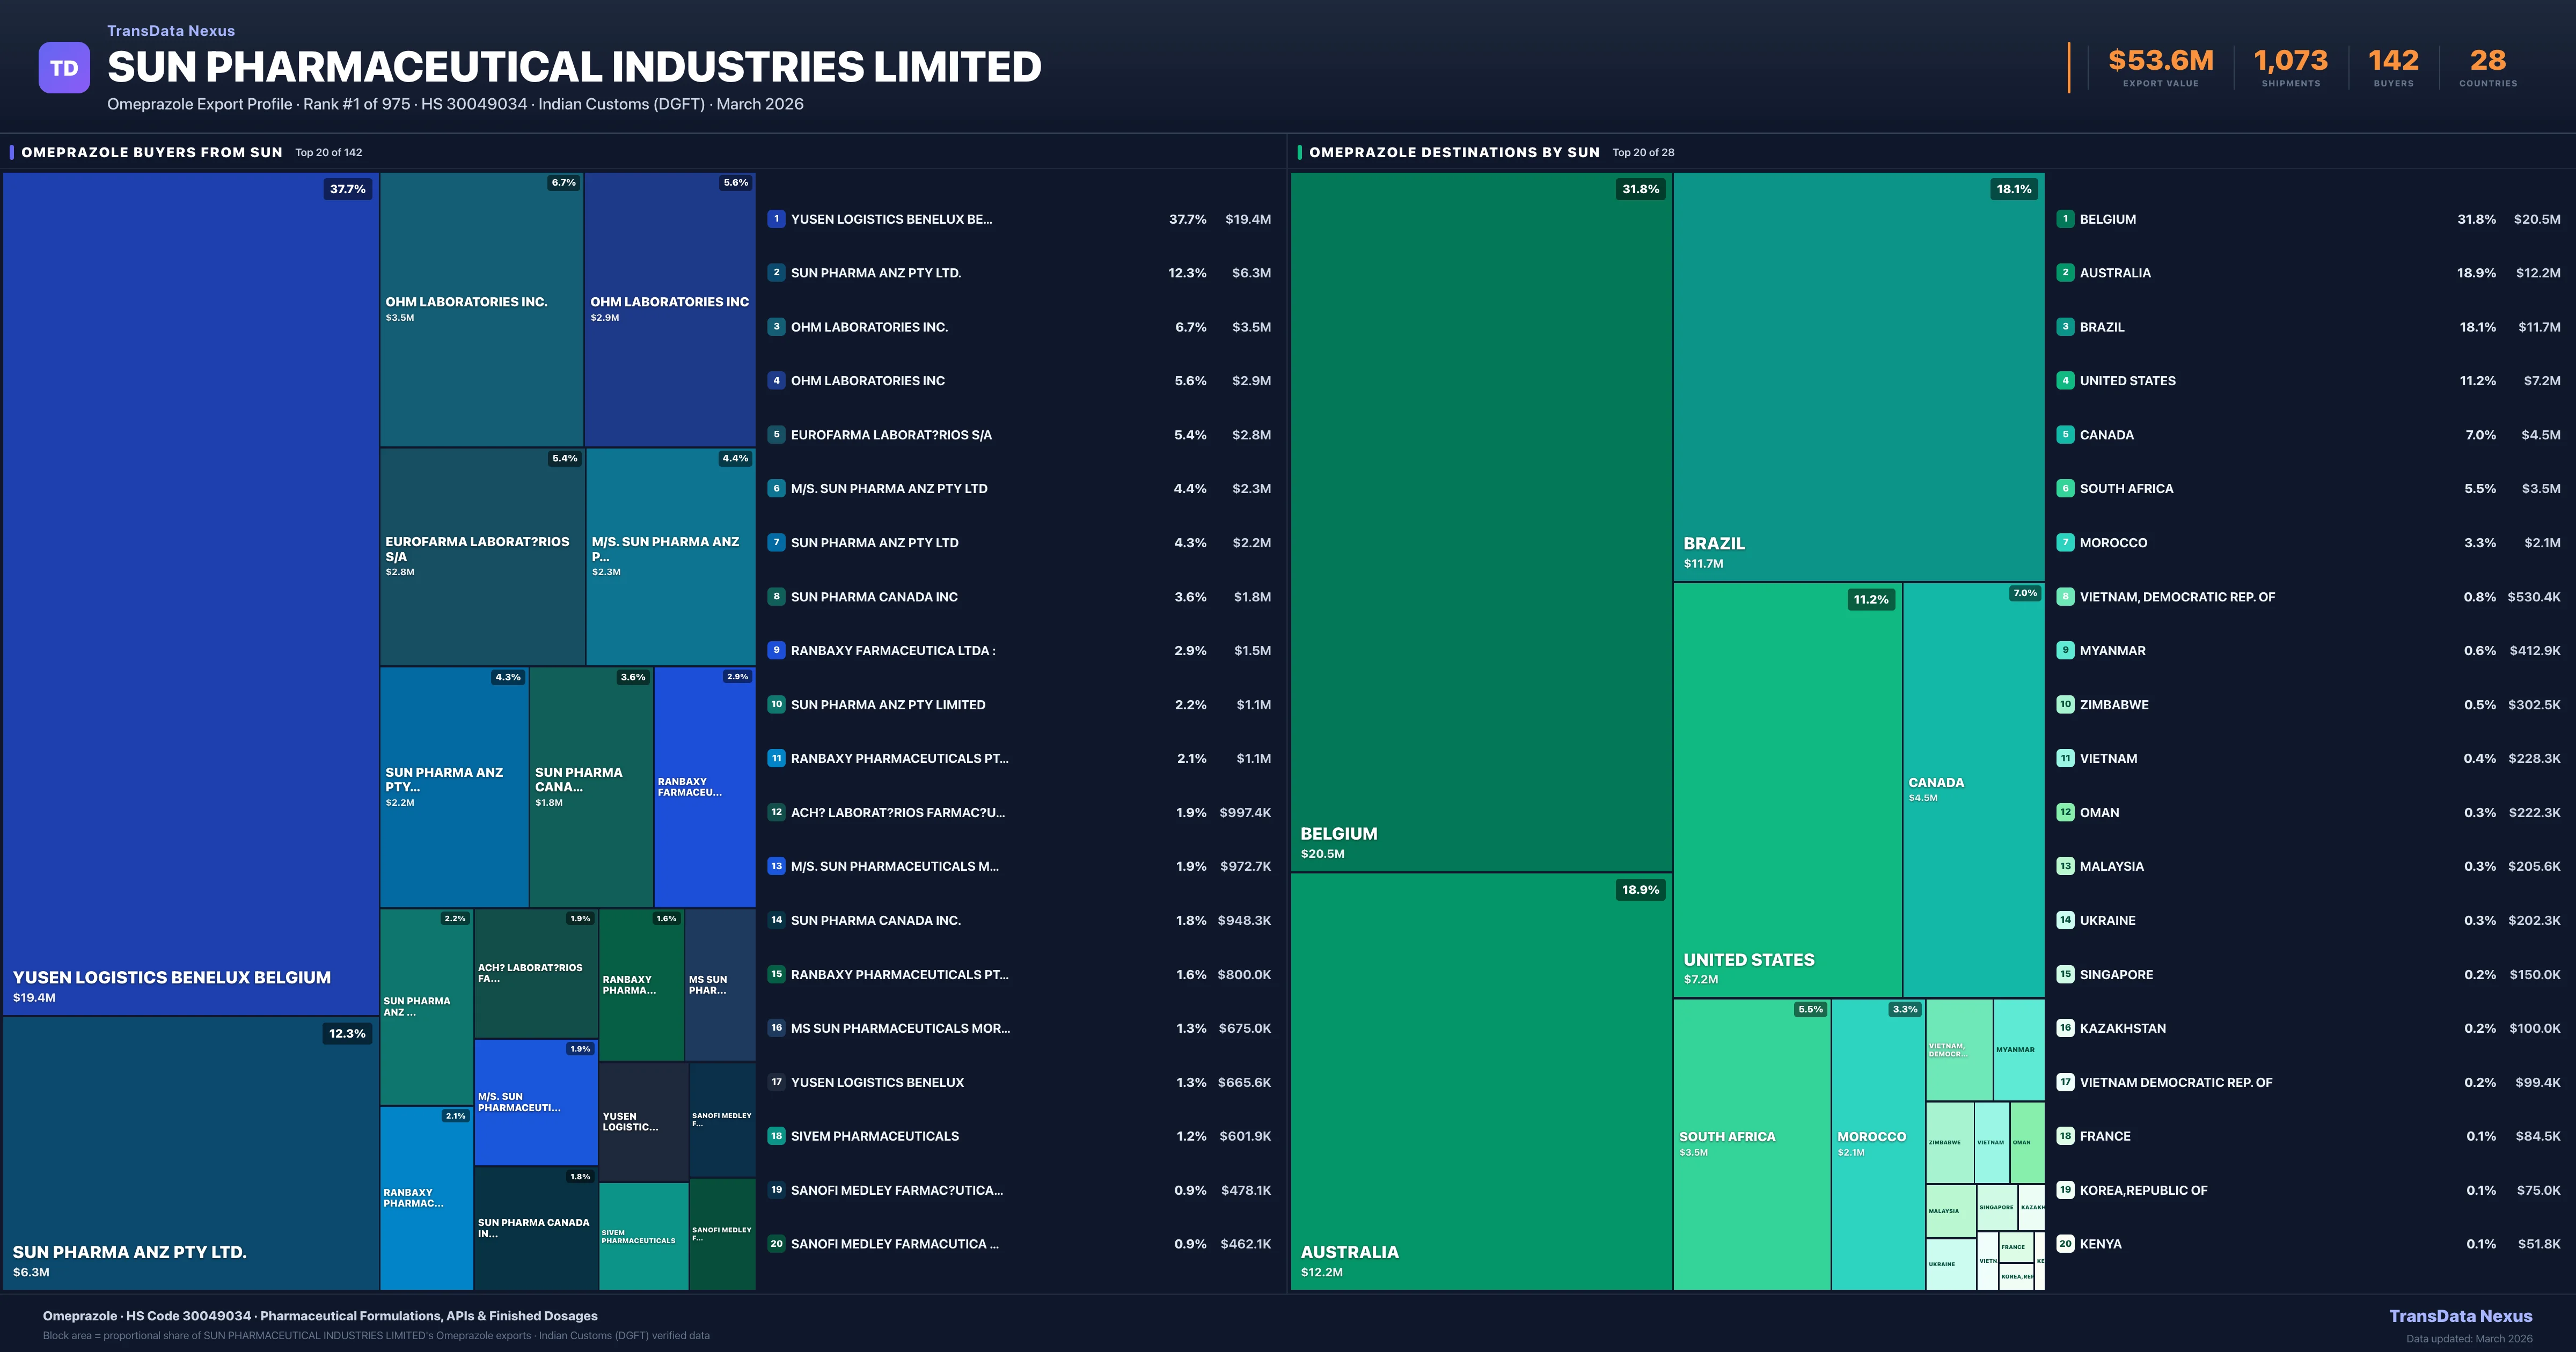
Task: Select rank badge 20 beside KENYA
Action: [2065, 1244]
